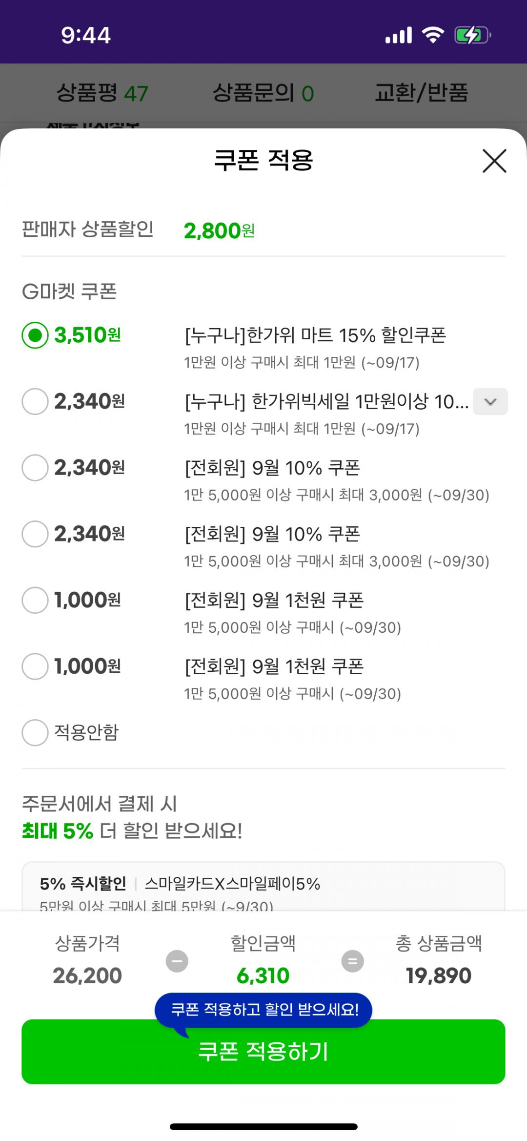527x1141 pixels.
Task: Select the first 1,000원 9월 1천원 쿠폰
Action: click(x=35, y=600)
